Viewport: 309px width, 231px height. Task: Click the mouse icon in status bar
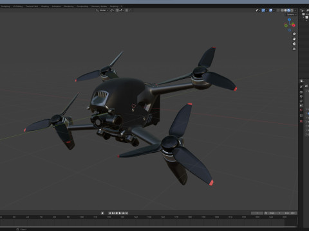(x=17, y=229)
